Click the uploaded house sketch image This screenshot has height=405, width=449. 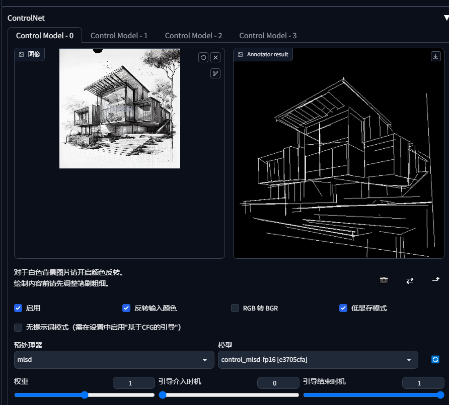[120, 109]
